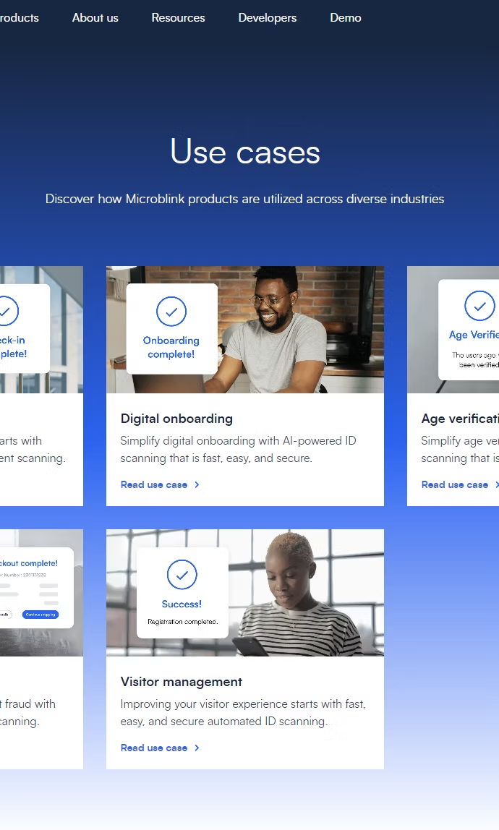Viewport: 499px width, 830px height.
Task: Click chevron arrow beside Visitor management Read use case
Action: coord(197,748)
